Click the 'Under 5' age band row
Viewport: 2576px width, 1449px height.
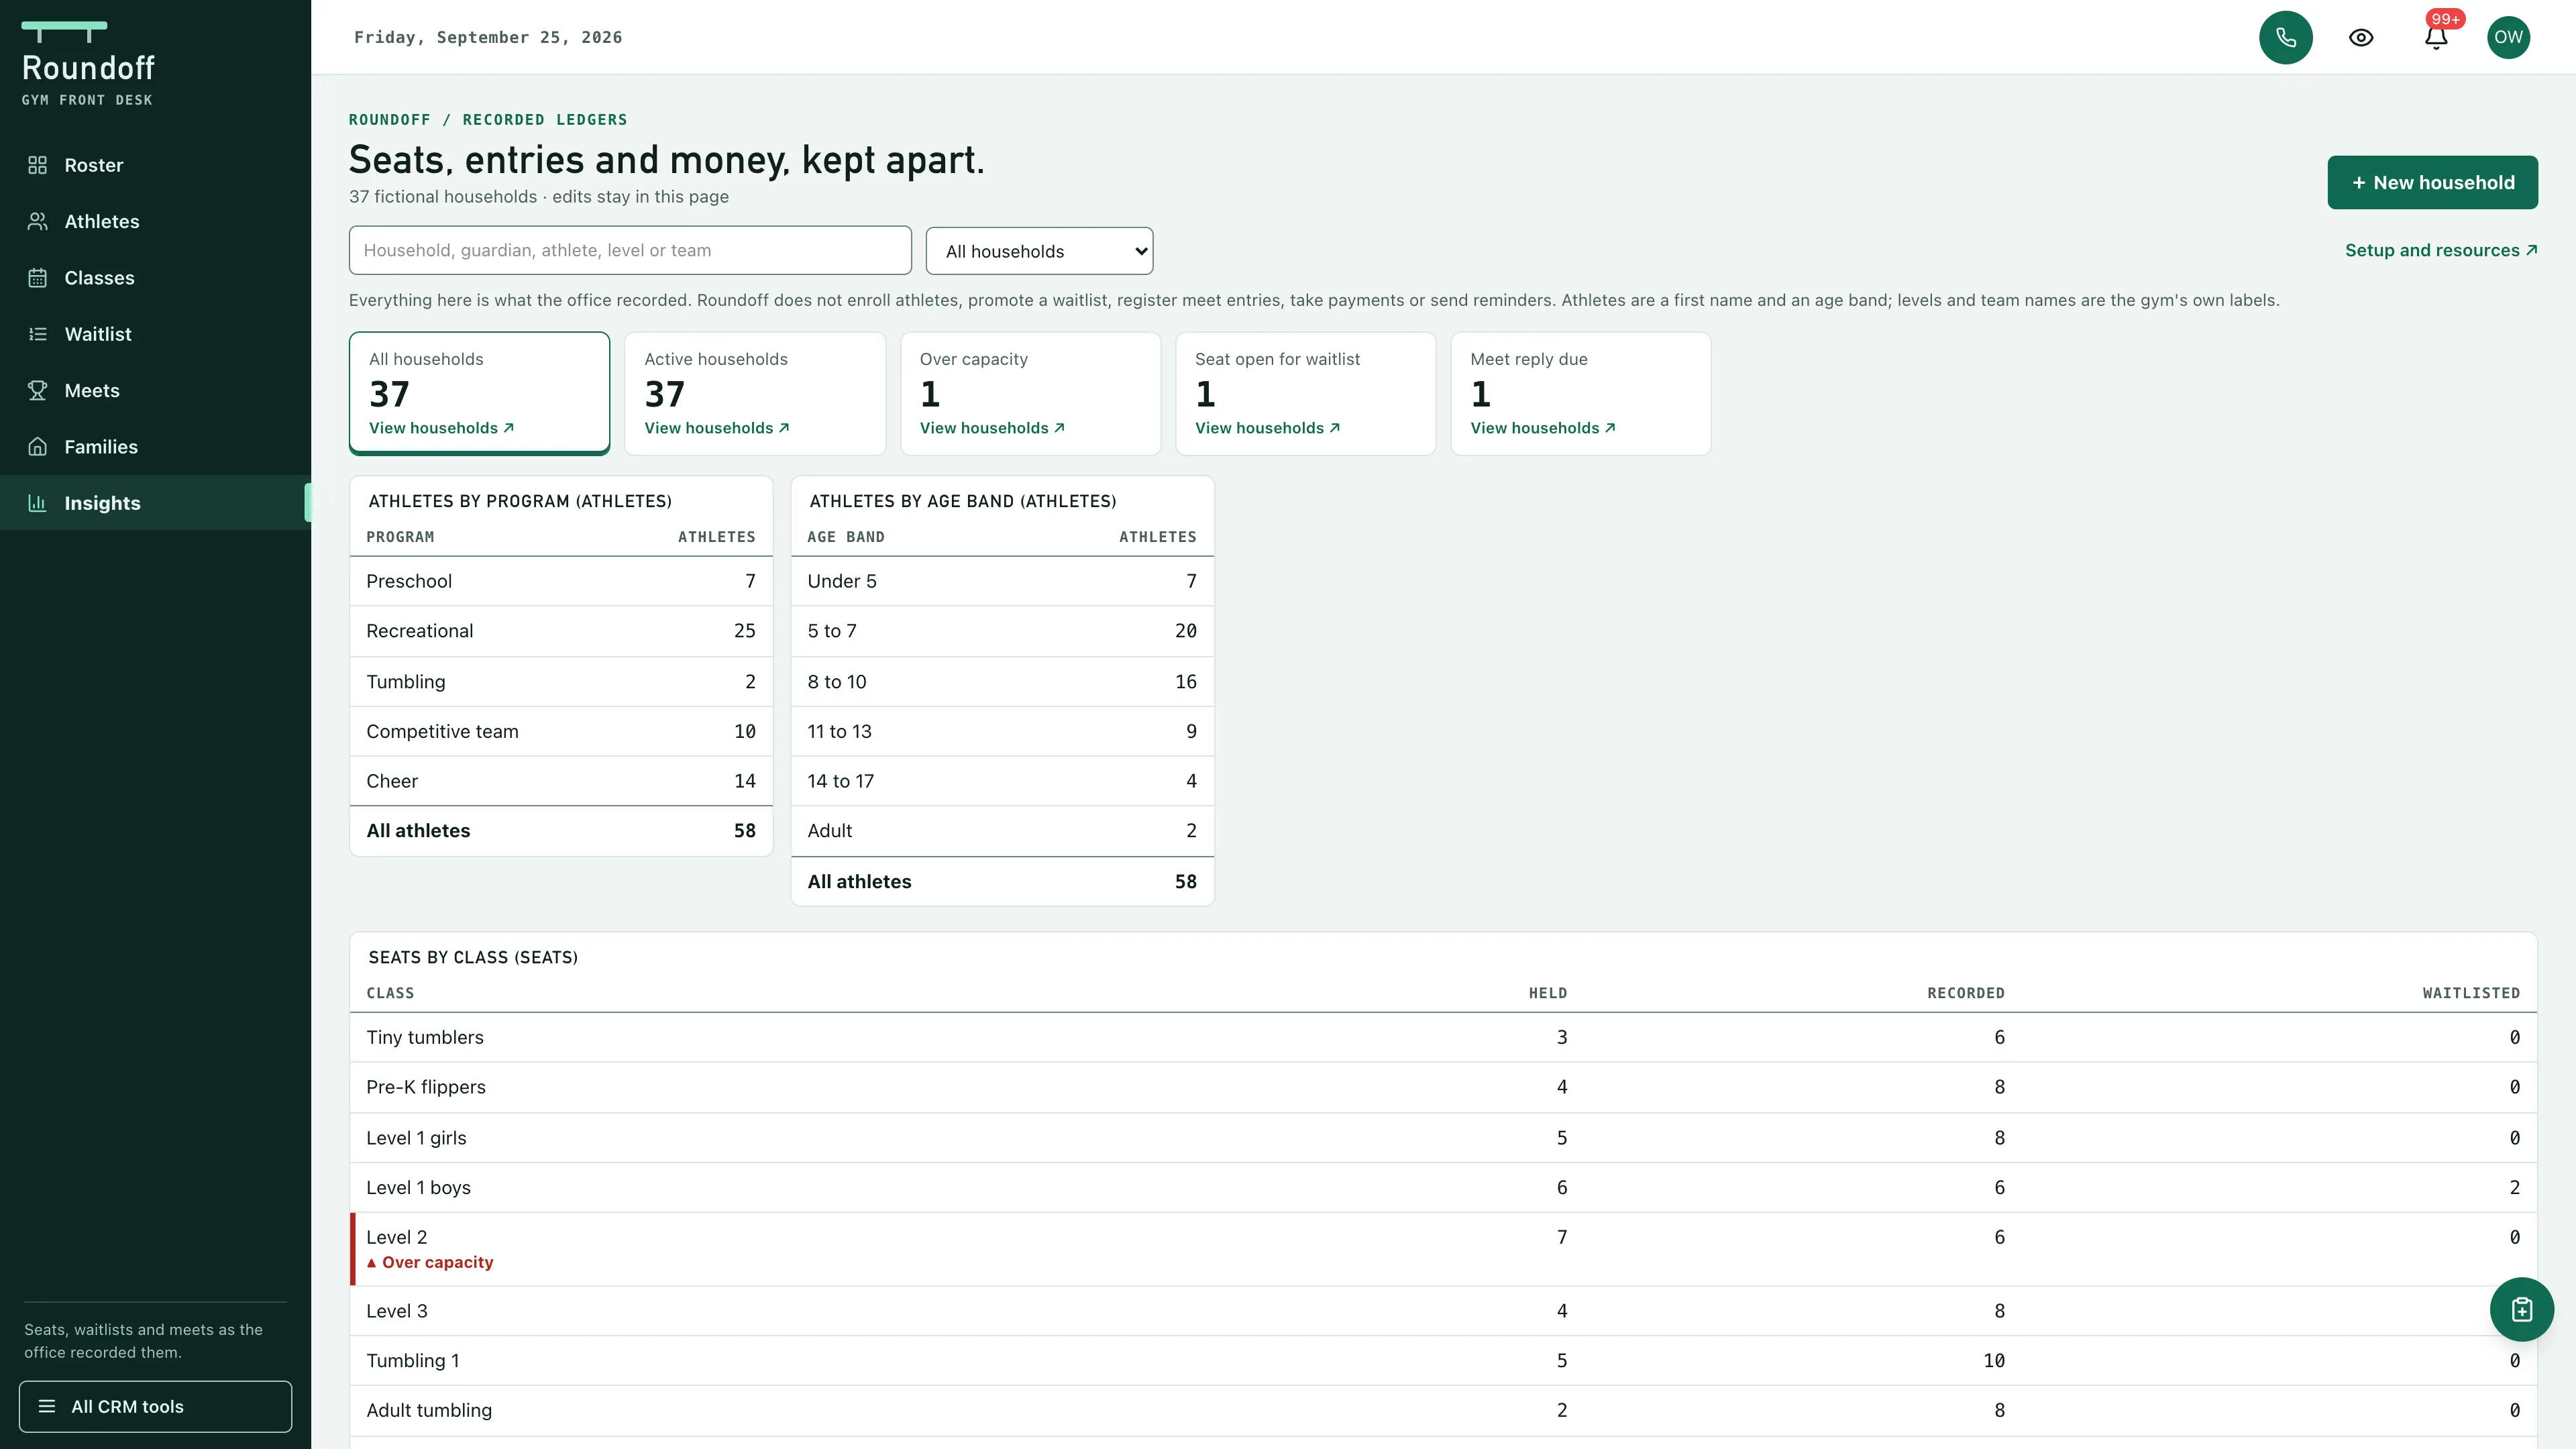(1002, 581)
